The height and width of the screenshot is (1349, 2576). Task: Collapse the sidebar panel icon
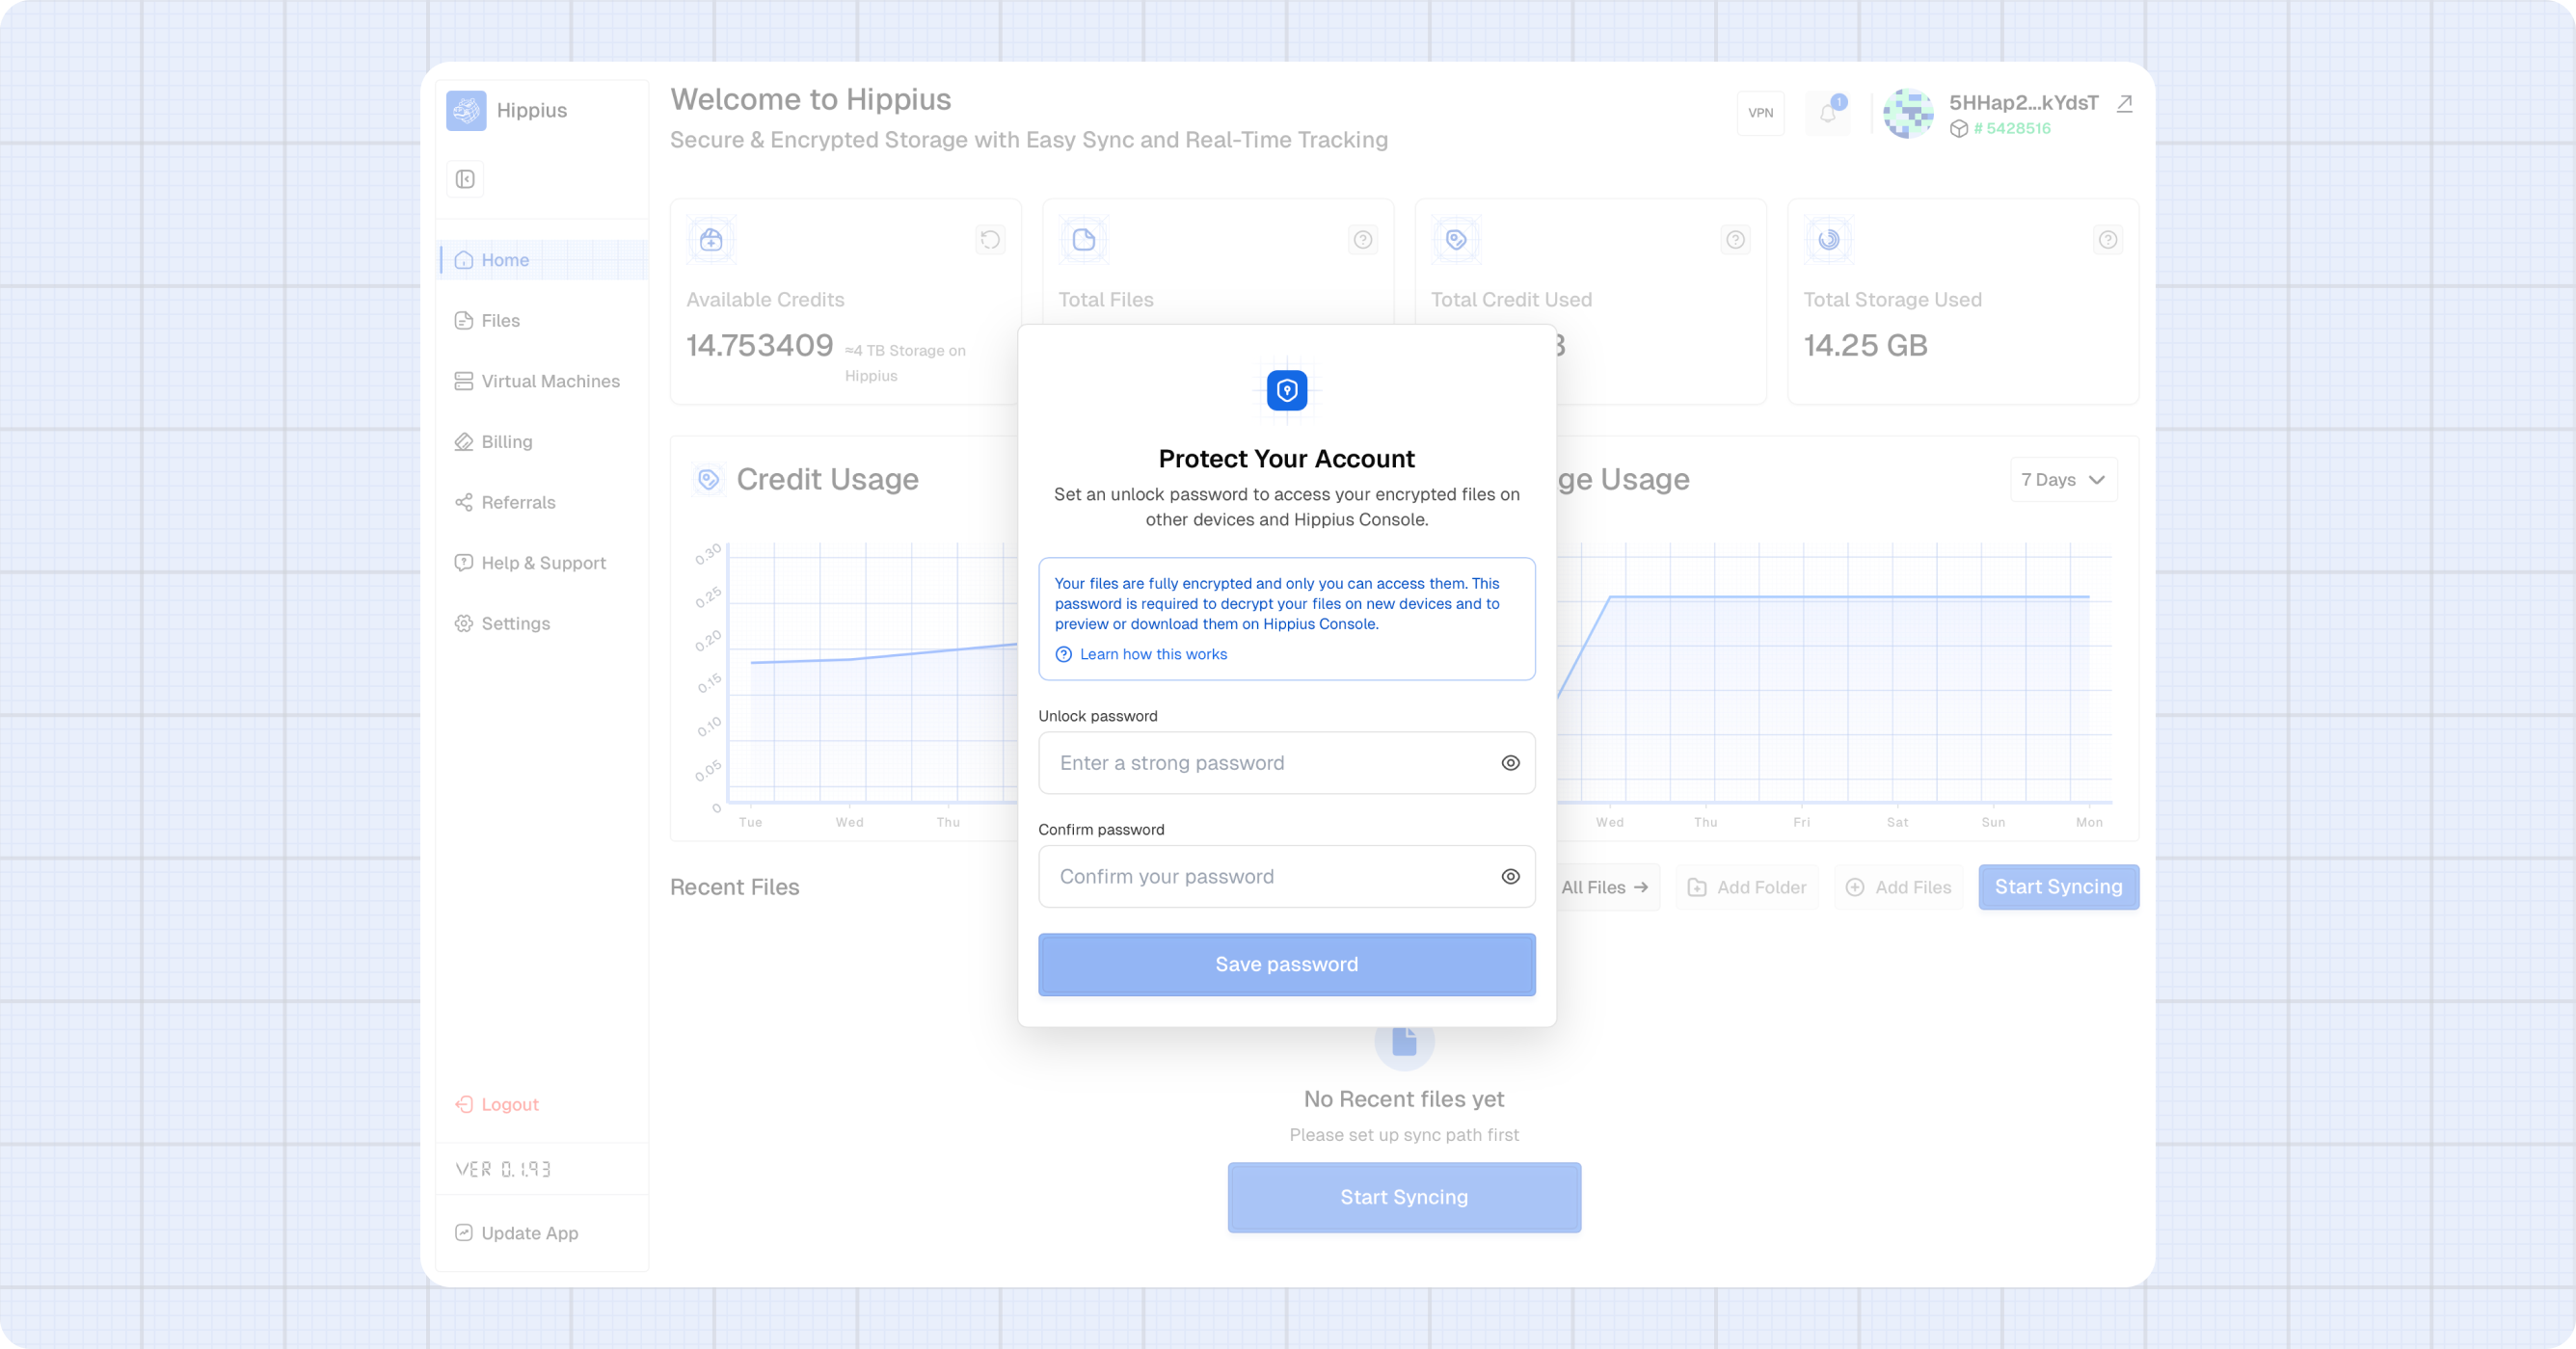(465, 179)
